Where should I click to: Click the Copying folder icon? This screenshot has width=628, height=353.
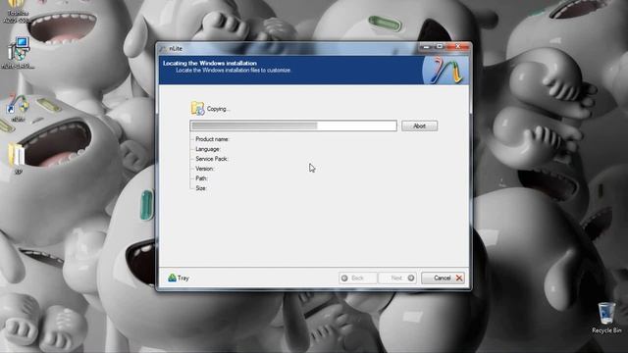click(x=197, y=109)
